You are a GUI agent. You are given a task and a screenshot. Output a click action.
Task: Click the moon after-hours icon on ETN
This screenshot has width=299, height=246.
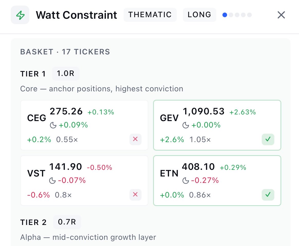click(x=186, y=180)
